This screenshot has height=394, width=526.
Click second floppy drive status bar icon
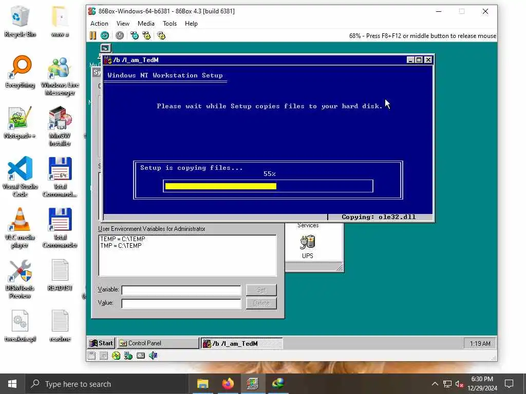(x=104, y=356)
